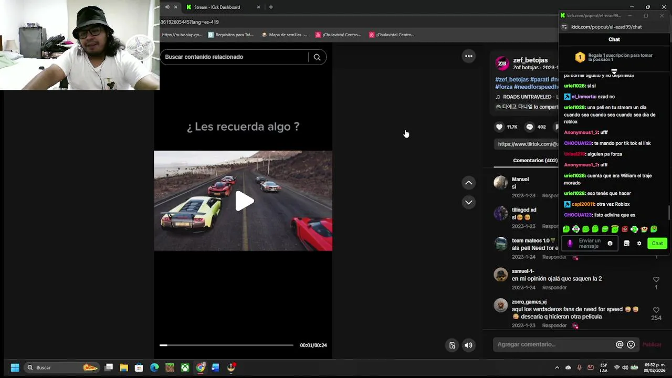
Task: Click the gift subscription position 1 badge
Action: 580,57
